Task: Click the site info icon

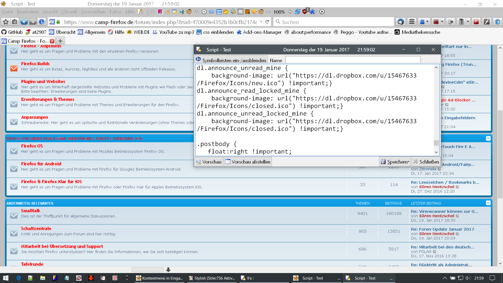Action: pyautogui.click(x=41, y=22)
